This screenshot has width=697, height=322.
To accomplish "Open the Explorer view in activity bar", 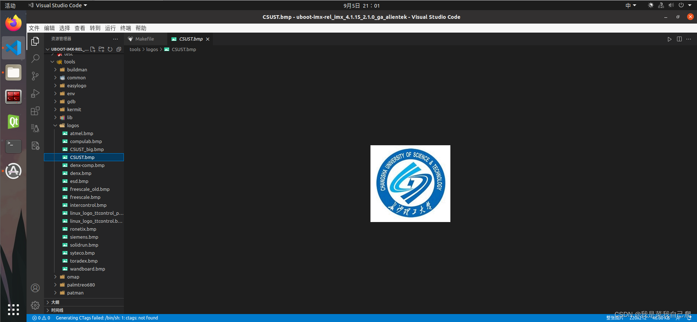I will pos(35,41).
